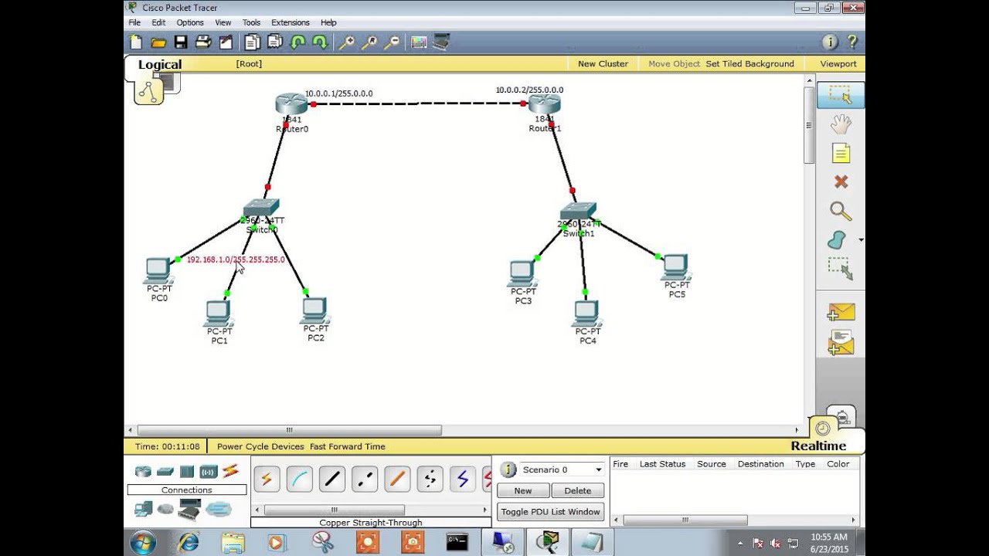This screenshot has width=989, height=556.
Task: Choose Wireless Devices category
Action: (209, 471)
